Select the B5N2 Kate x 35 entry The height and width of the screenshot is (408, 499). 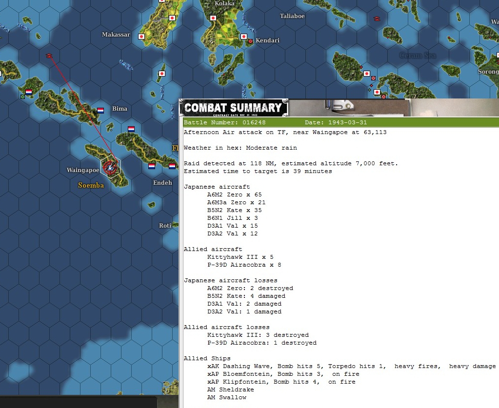coord(235,210)
